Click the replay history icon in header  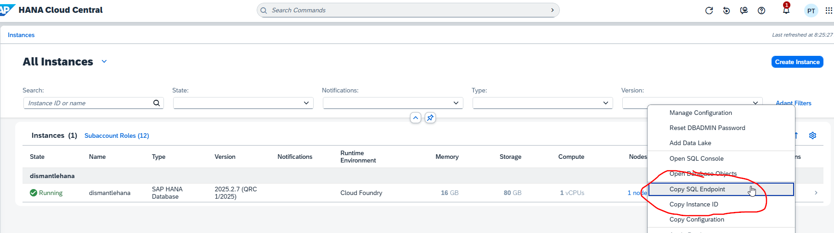point(726,11)
